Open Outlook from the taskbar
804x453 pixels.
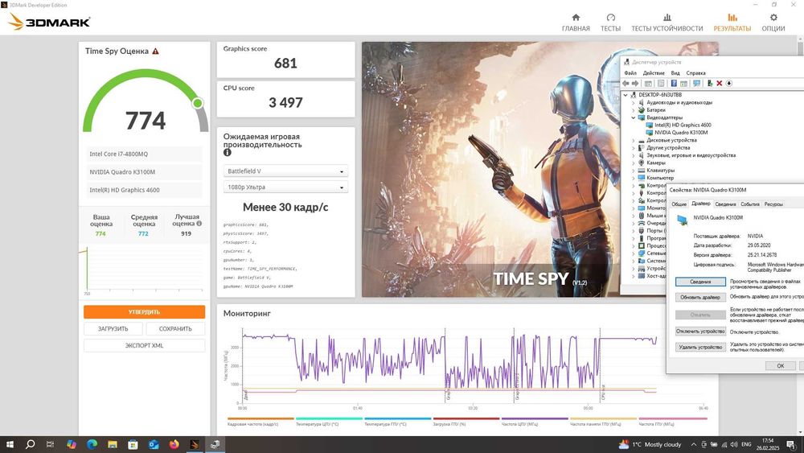click(154, 444)
